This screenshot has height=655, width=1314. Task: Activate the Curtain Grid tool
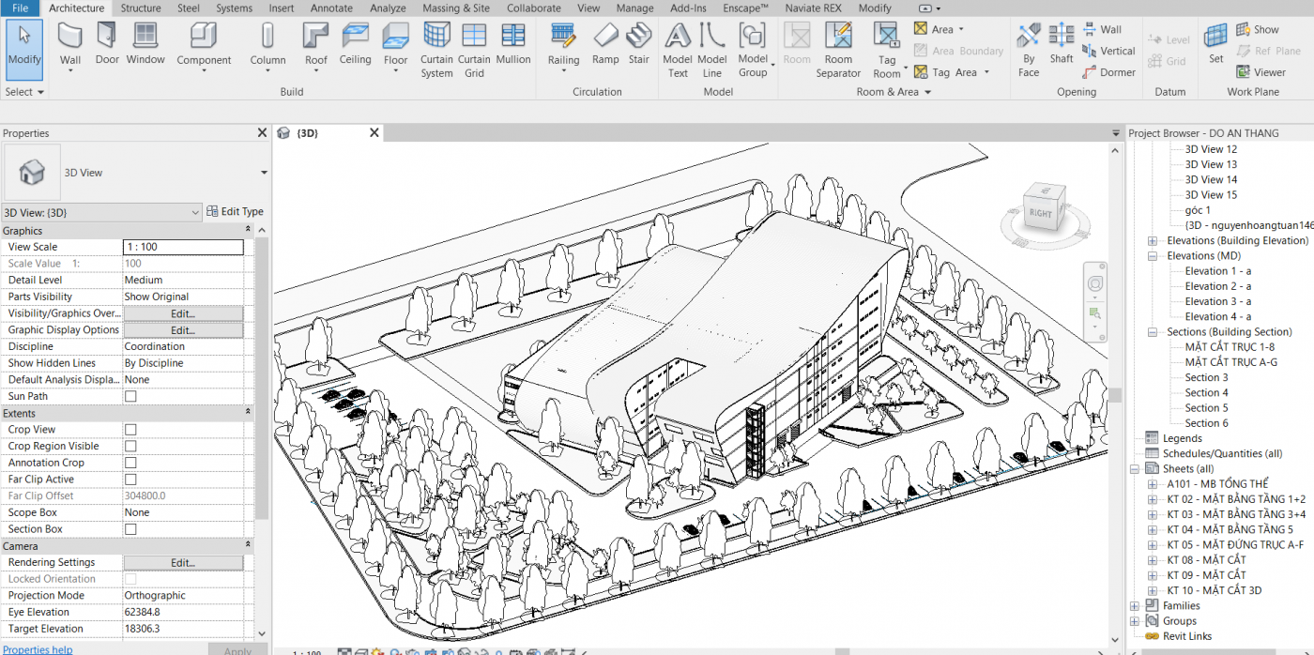pos(474,38)
